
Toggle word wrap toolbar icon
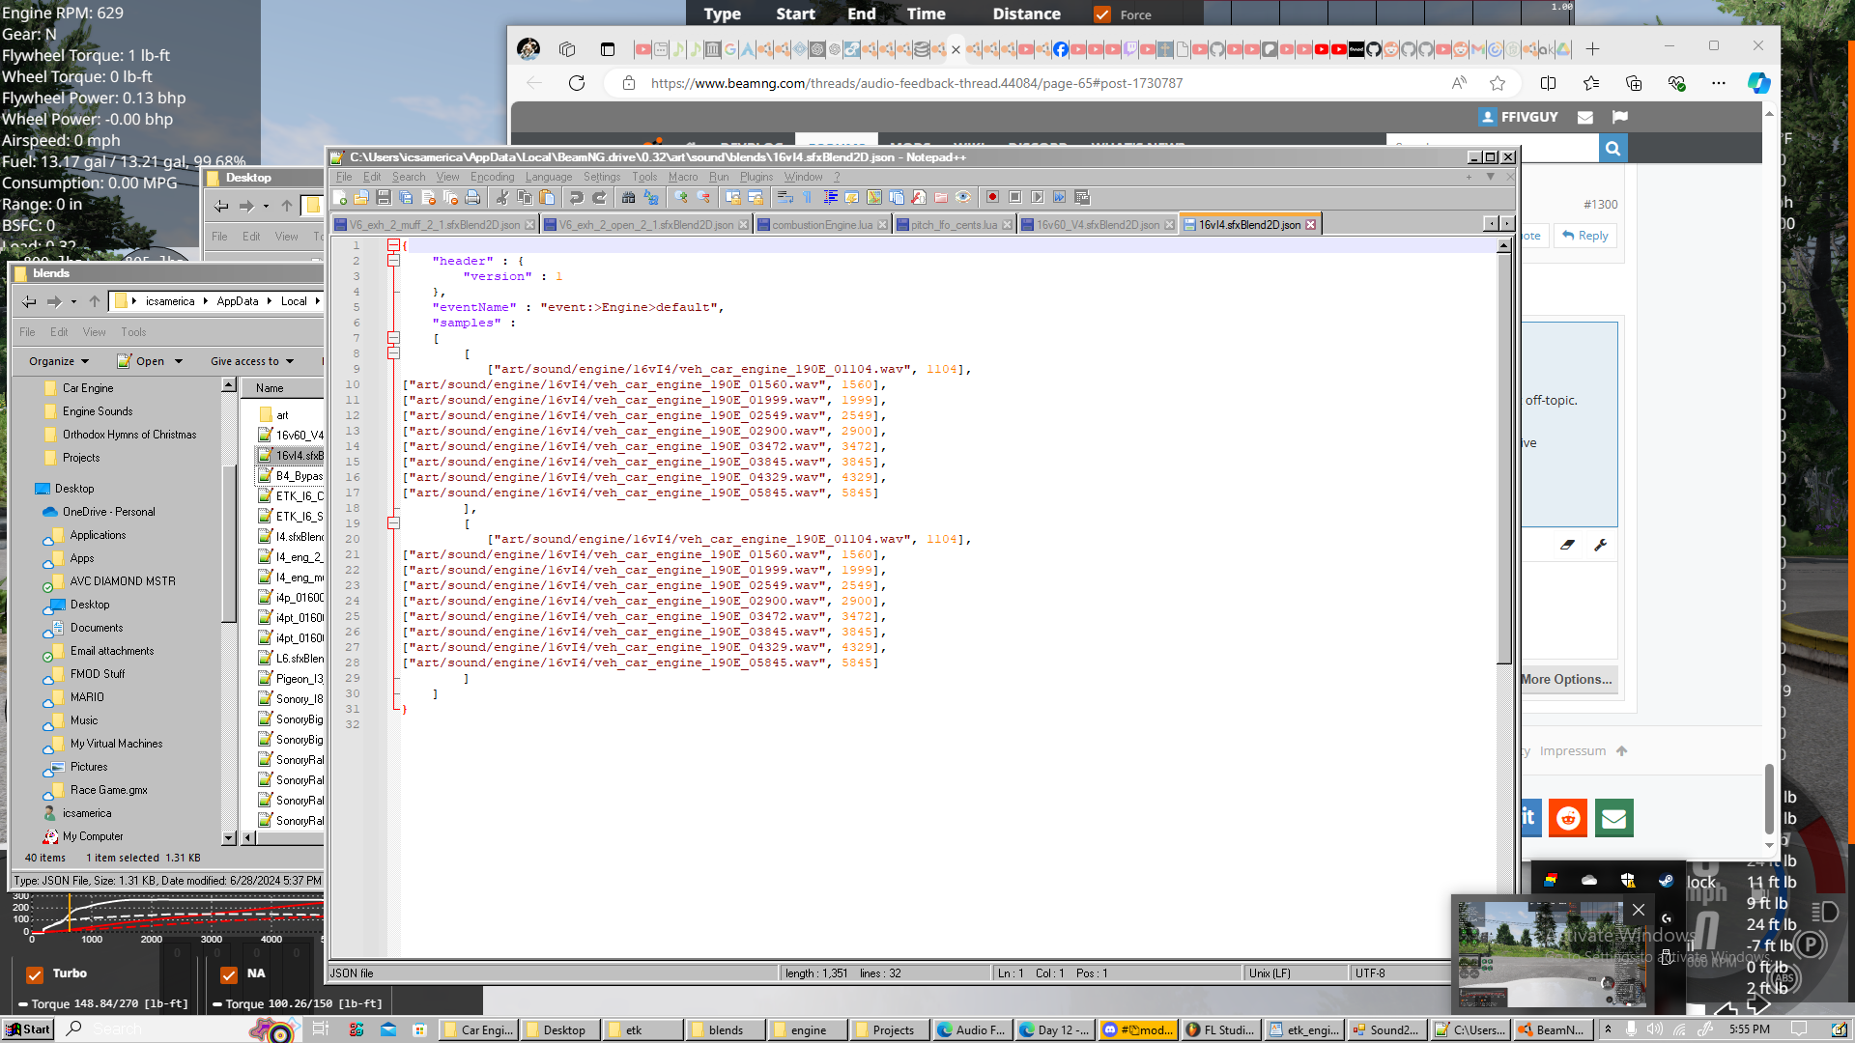click(x=785, y=197)
